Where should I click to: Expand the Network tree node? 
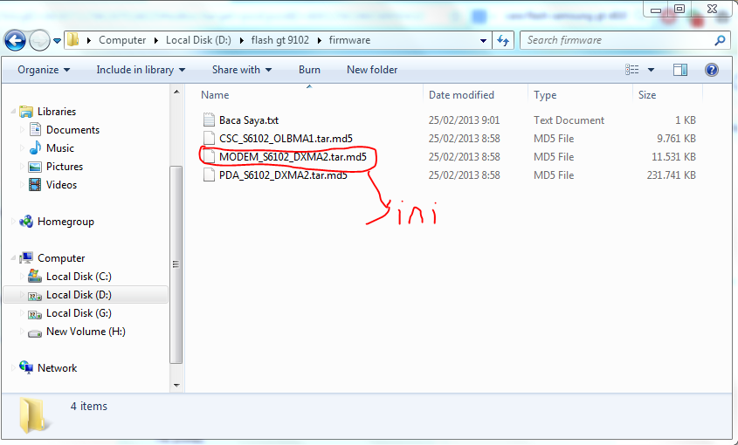click(13, 368)
